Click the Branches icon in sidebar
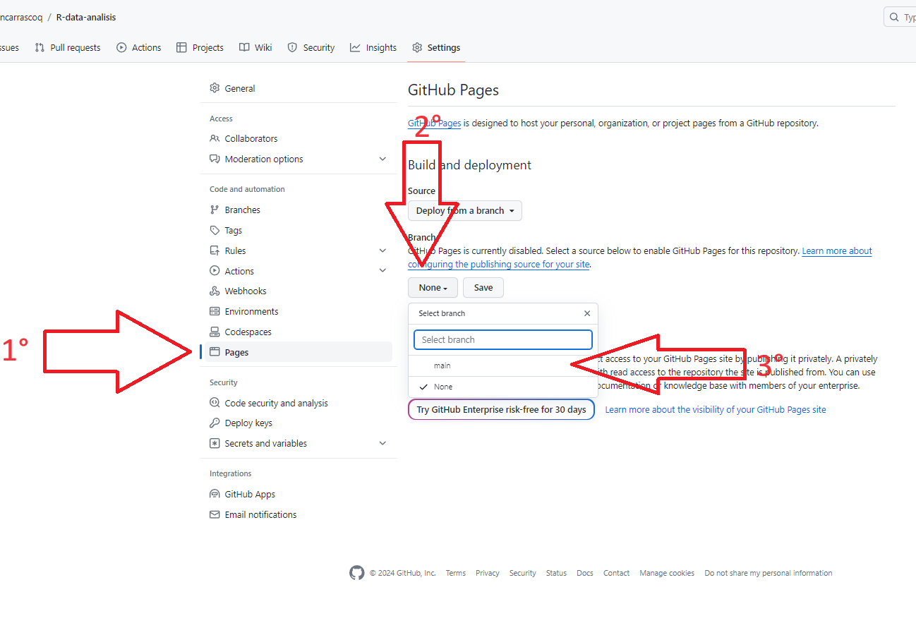This screenshot has height=635, width=916. (215, 210)
